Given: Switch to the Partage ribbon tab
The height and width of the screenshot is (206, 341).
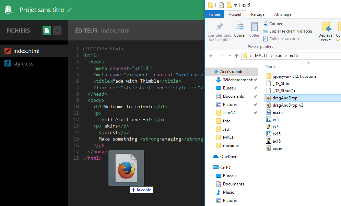Looking at the screenshot, I should (258, 14).
